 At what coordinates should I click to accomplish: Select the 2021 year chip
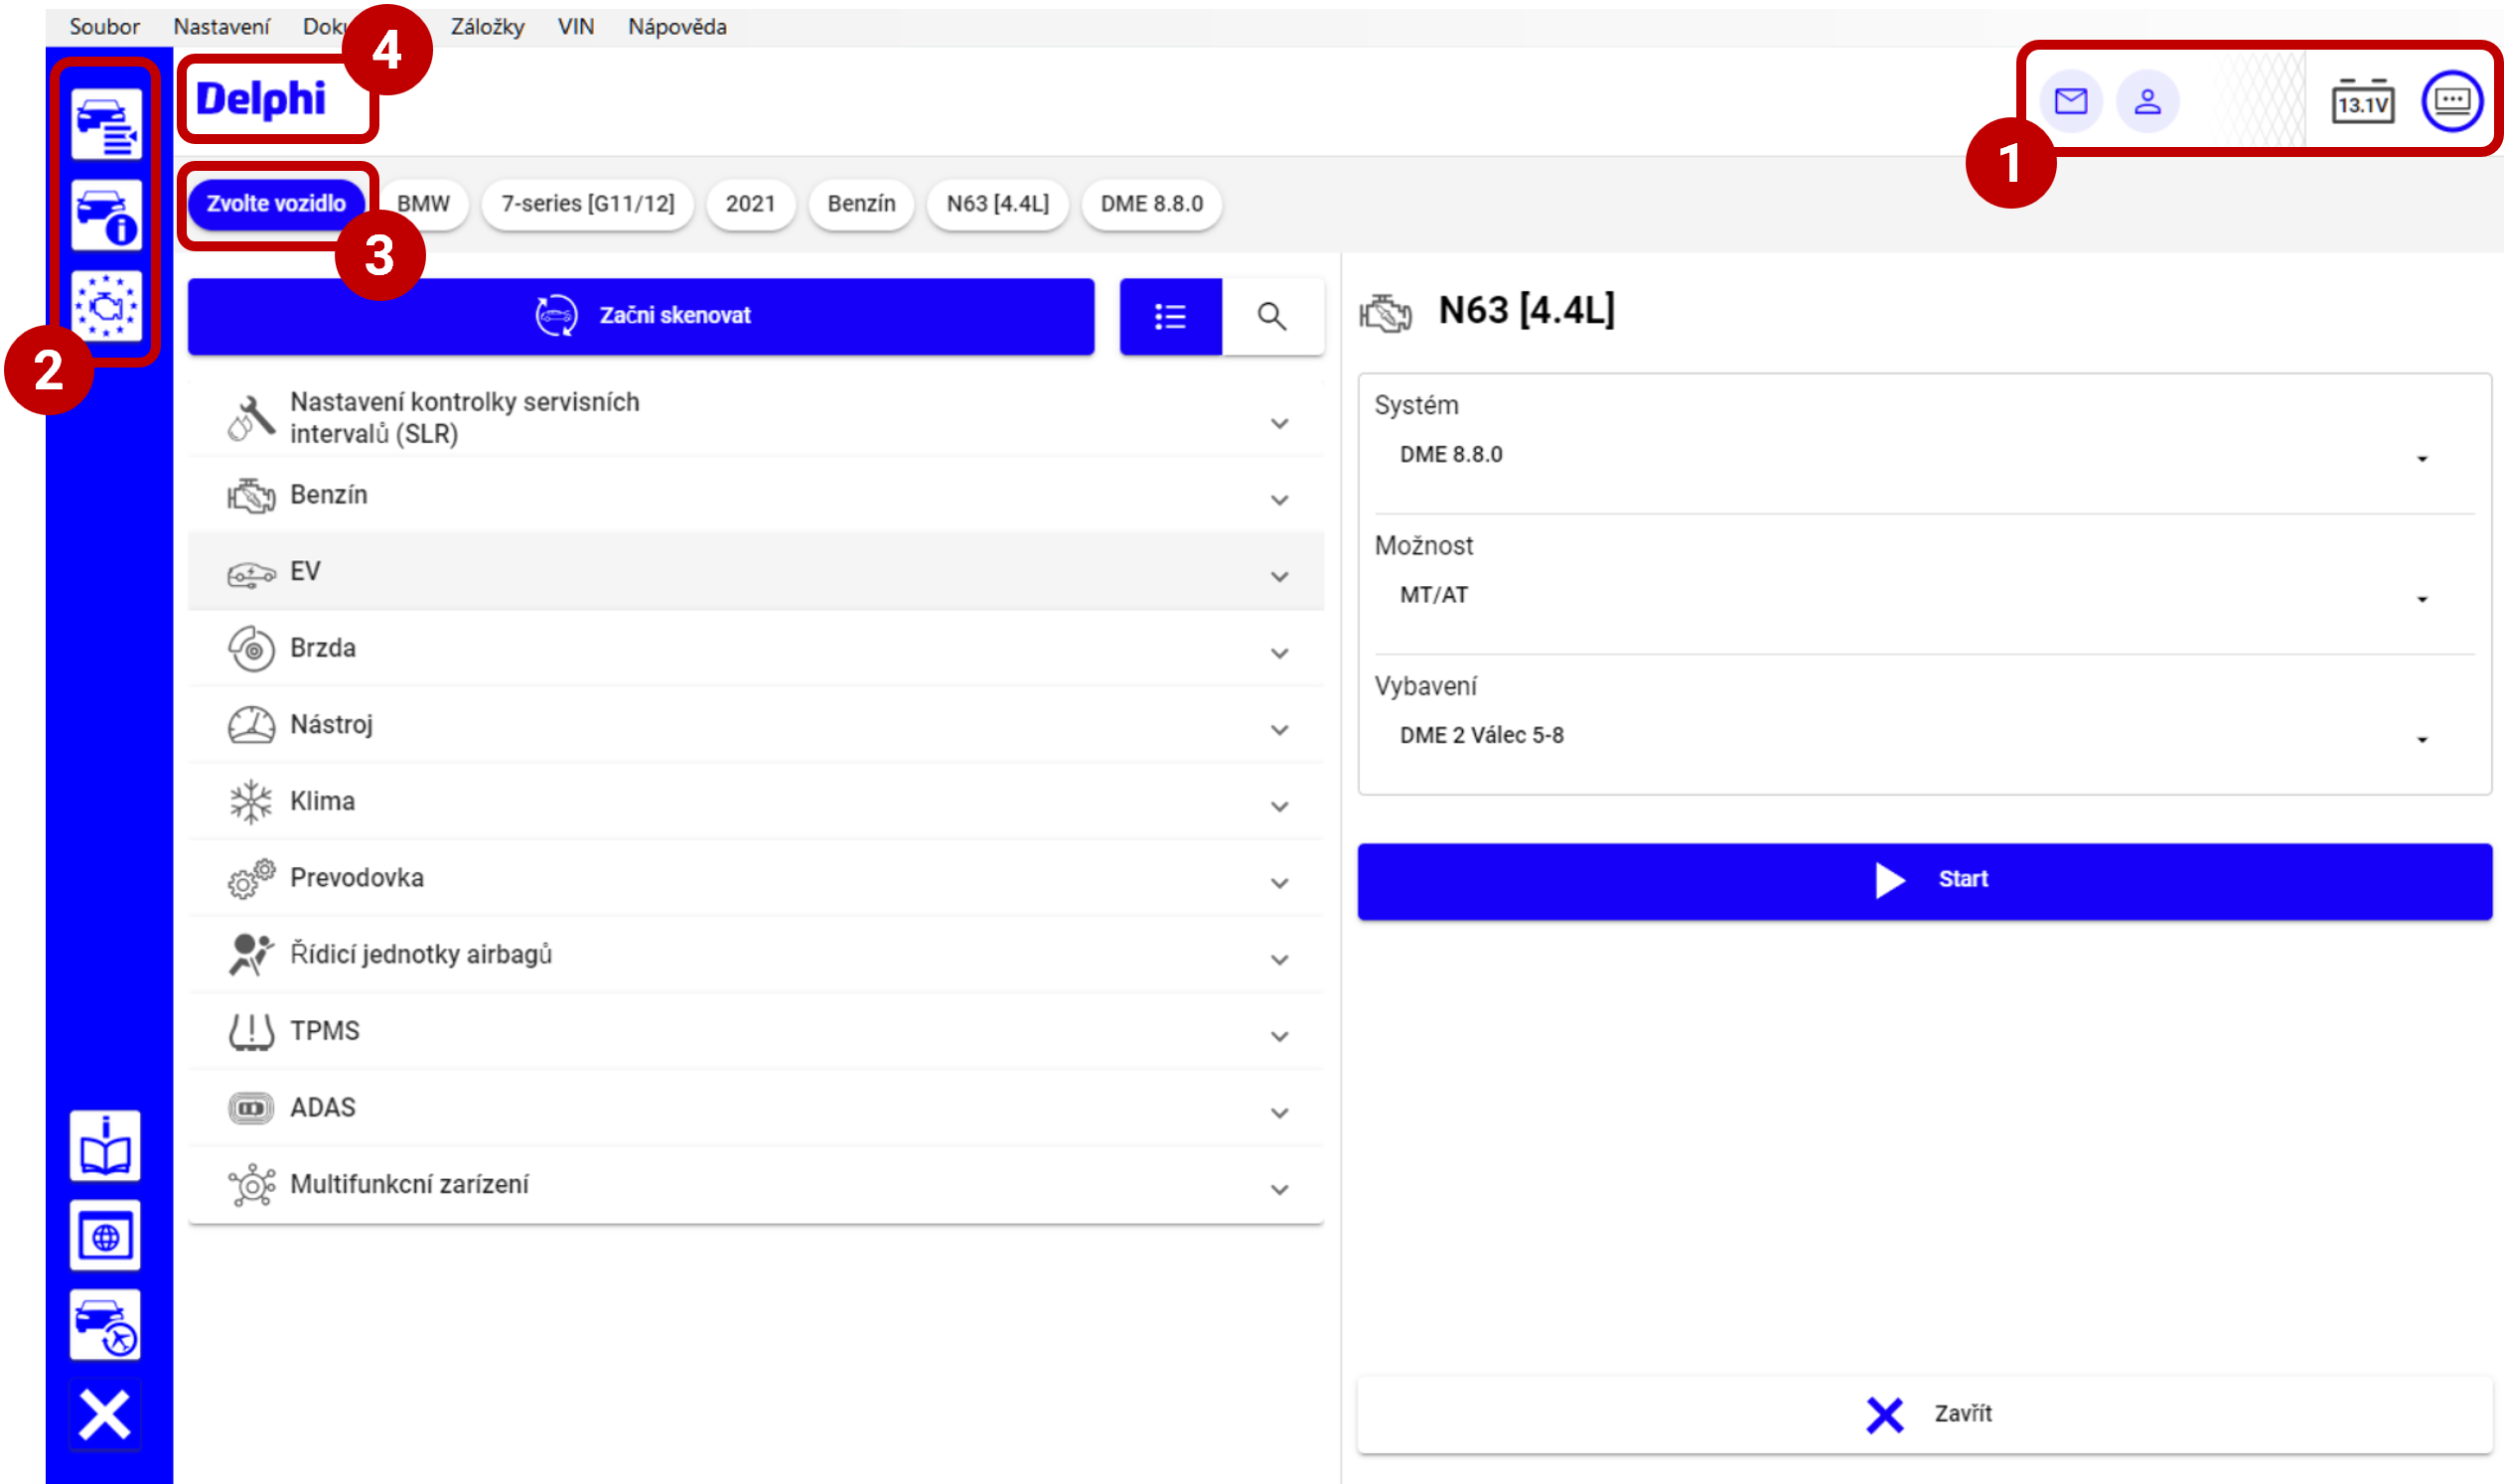[x=750, y=204]
